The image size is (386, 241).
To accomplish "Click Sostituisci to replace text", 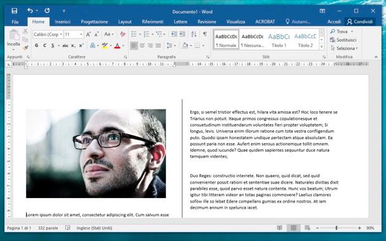I will tap(343, 40).
